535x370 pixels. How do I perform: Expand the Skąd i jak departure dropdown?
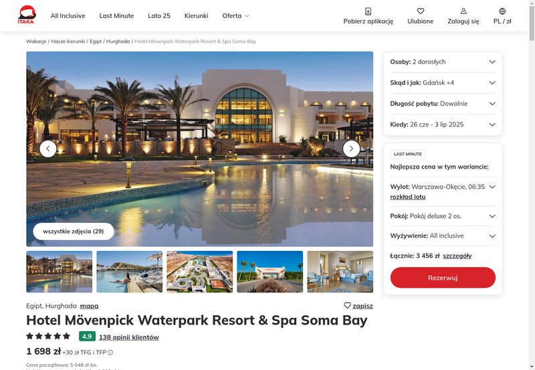(x=443, y=82)
